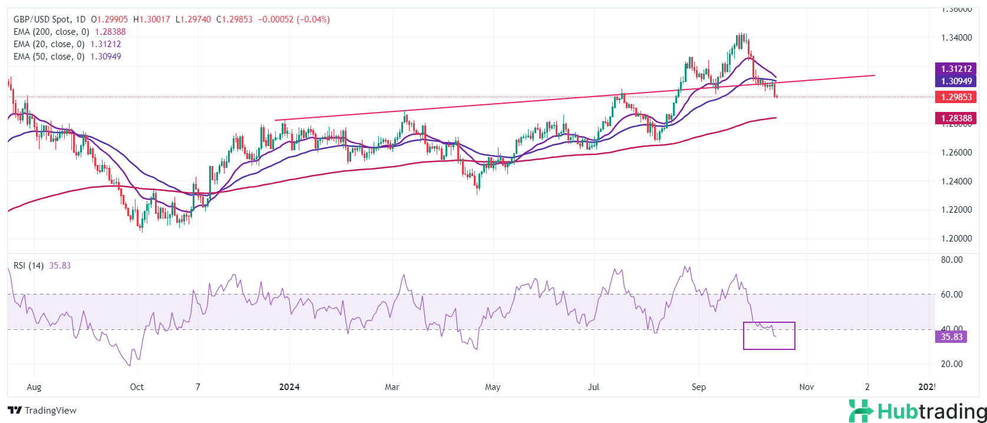Click the RSI (14) indicator label

tap(28, 266)
